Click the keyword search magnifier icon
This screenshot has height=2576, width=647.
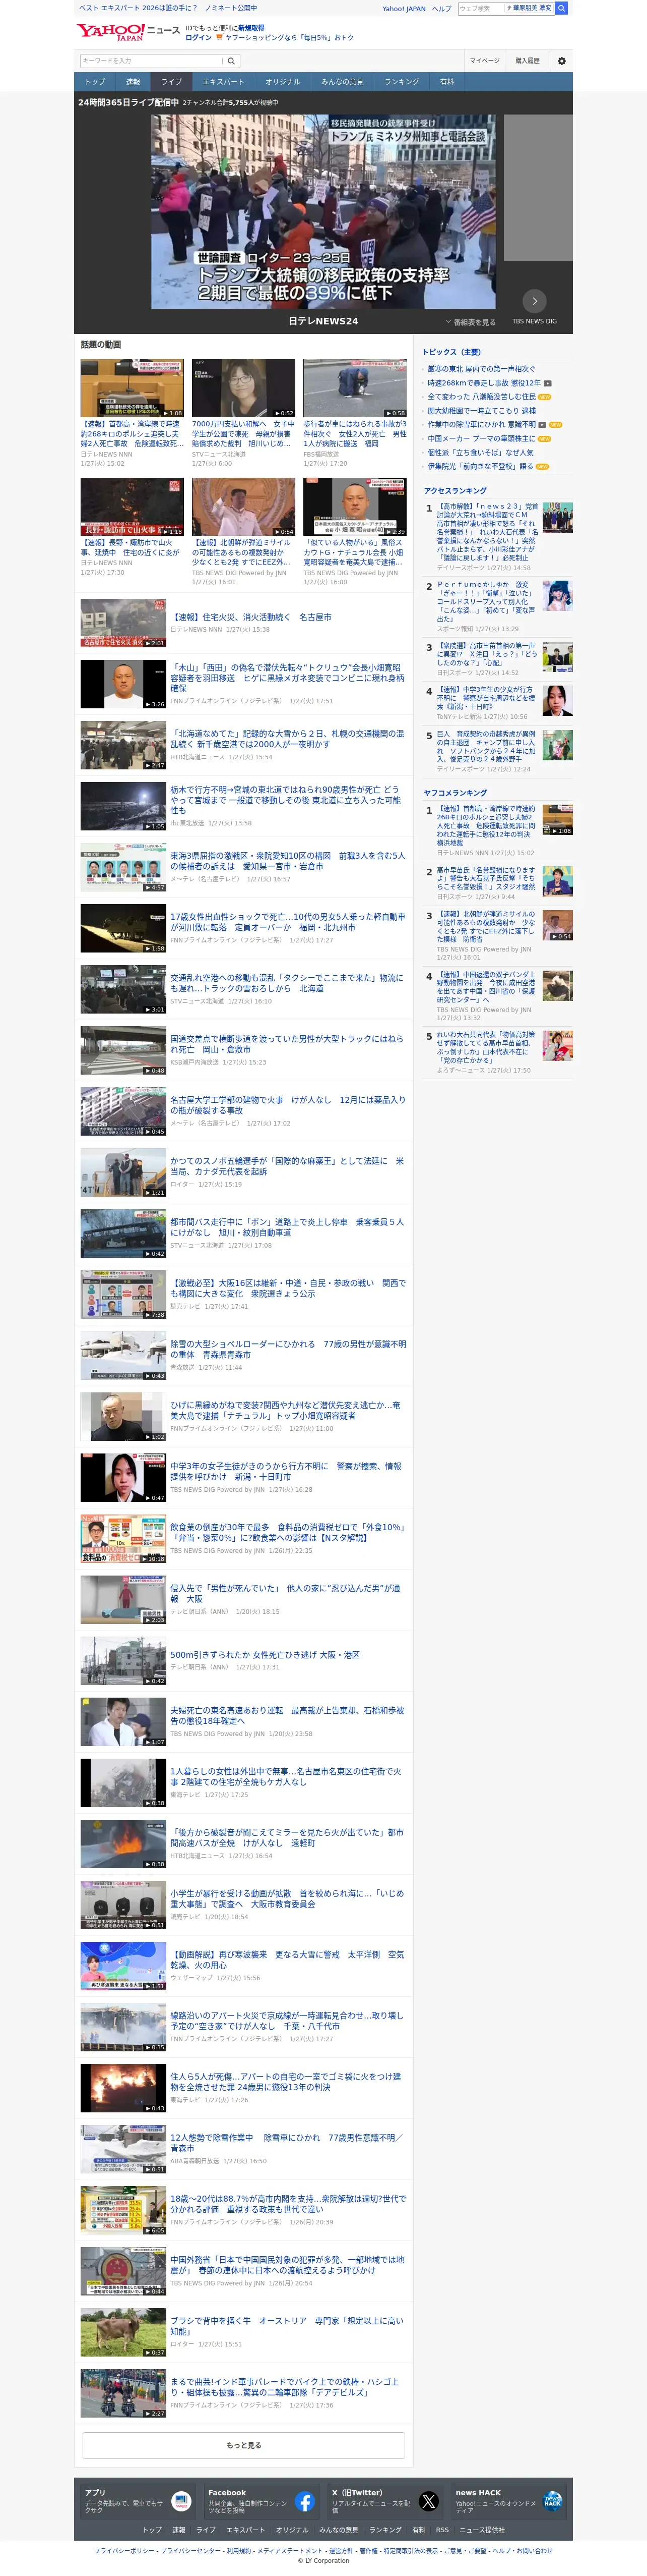pyautogui.click(x=231, y=61)
